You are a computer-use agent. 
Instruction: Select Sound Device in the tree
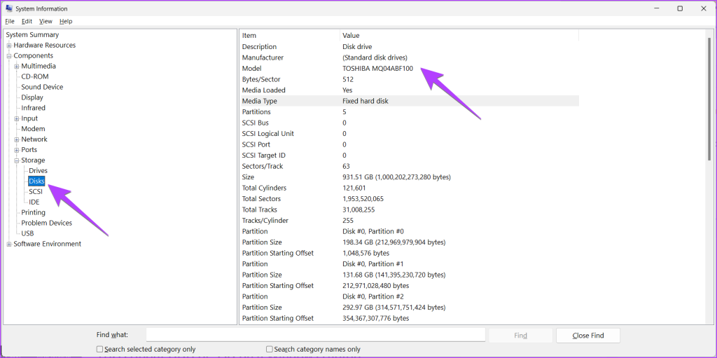pos(42,87)
